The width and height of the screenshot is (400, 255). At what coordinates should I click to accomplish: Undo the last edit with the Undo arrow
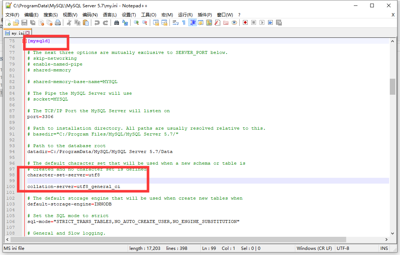coord(97,23)
